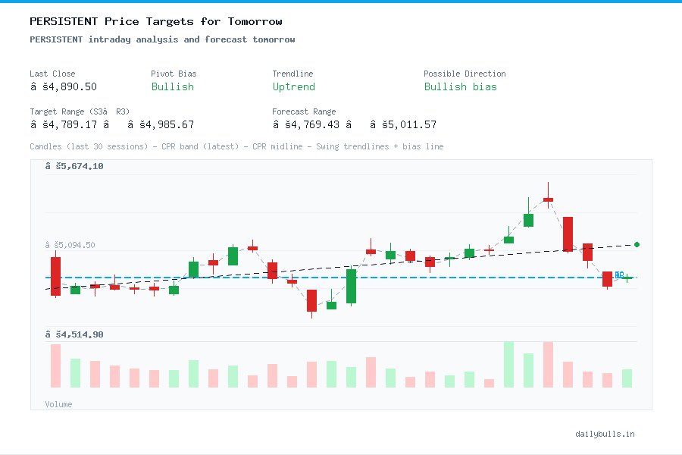682x455 pixels.
Task: Click the "PERSISTENT Price Targets for Tomorrow" heading
Action: (x=155, y=21)
